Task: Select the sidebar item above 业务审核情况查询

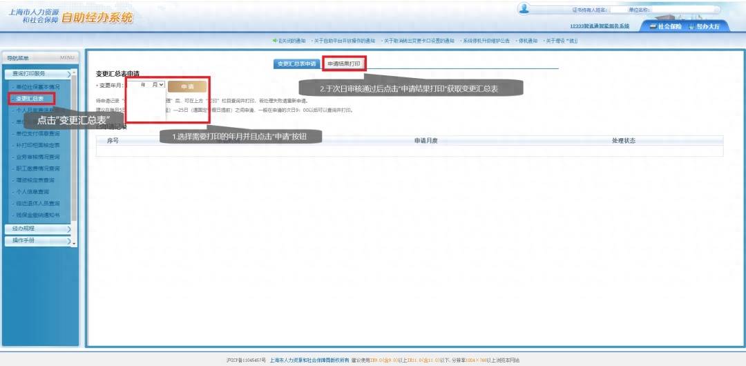Action: click(x=37, y=145)
